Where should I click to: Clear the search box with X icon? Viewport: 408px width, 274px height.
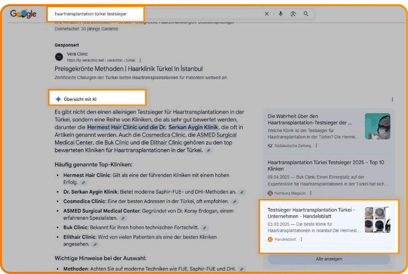pyautogui.click(x=267, y=14)
